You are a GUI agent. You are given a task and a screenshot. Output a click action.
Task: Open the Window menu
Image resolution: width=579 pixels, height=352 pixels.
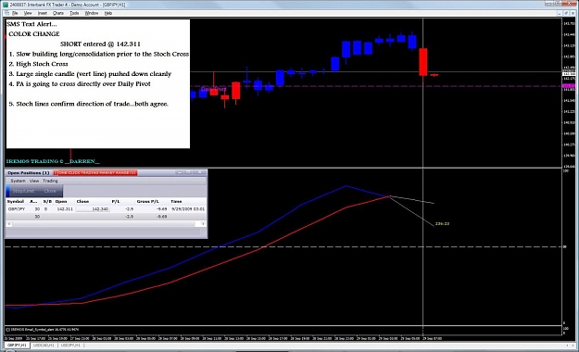tap(92, 13)
